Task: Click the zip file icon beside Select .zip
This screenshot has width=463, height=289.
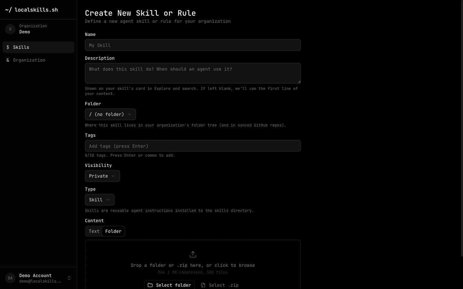Action: [x=203, y=285]
